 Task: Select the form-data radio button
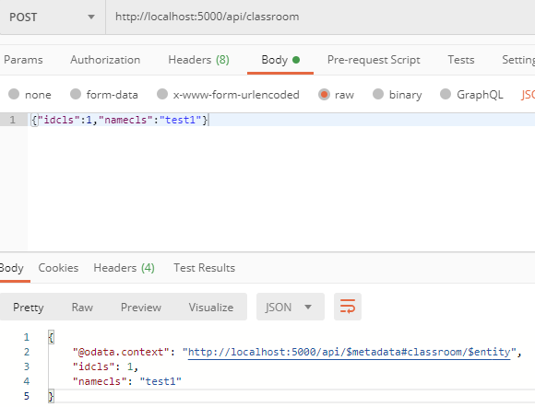click(103, 94)
